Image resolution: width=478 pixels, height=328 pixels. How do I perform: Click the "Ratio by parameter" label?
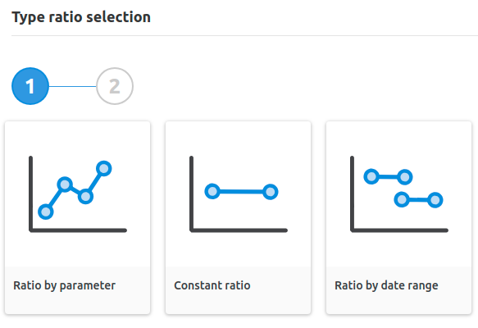[x=64, y=285]
